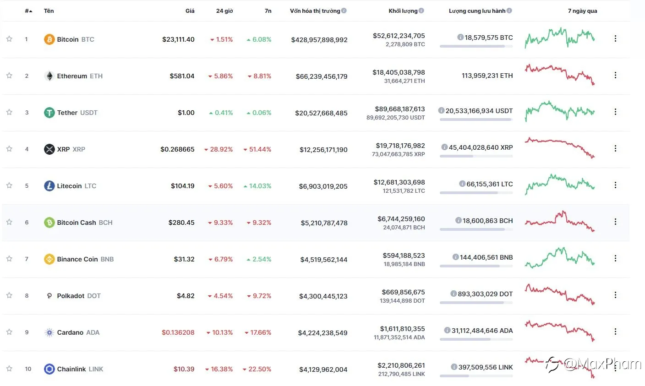The width and height of the screenshot is (645, 386).
Task: Click the Tether green logo icon
Action: 49,113
